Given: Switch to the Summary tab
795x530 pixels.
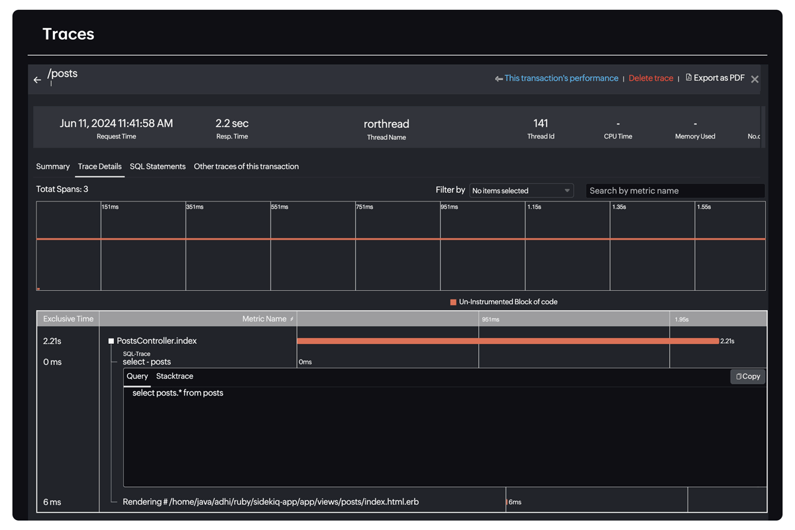Looking at the screenshot, I should pos(52,166).
